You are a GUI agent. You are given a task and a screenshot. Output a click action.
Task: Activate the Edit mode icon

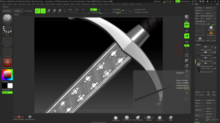[x=37, y=11]
